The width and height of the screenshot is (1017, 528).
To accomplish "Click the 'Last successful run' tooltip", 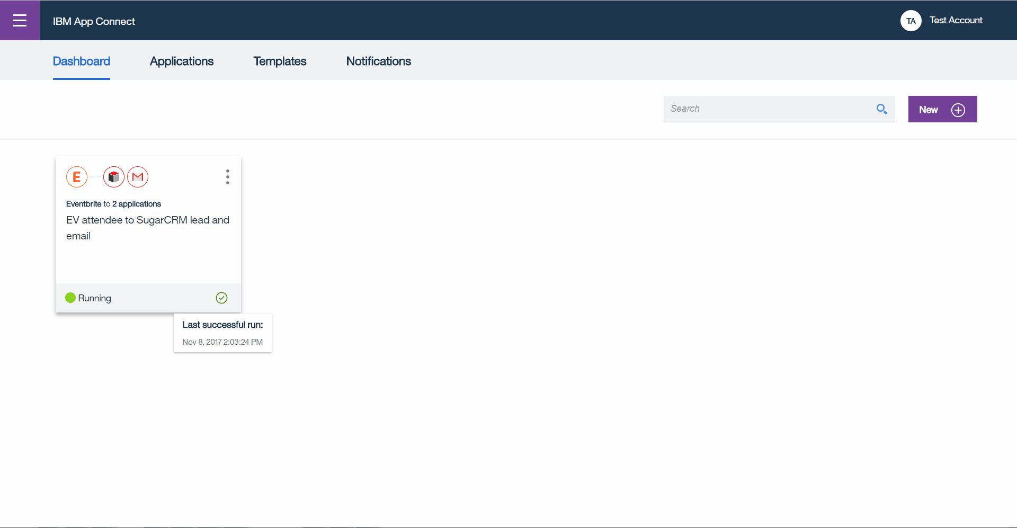I will click(222, 333).
